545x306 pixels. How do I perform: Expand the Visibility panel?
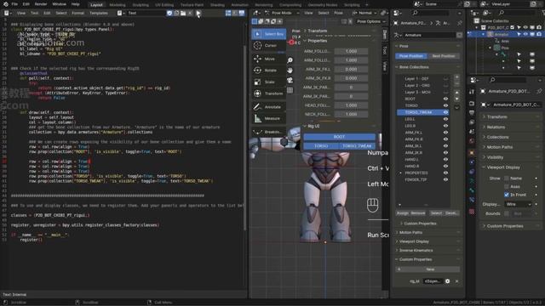pos(511,157)
